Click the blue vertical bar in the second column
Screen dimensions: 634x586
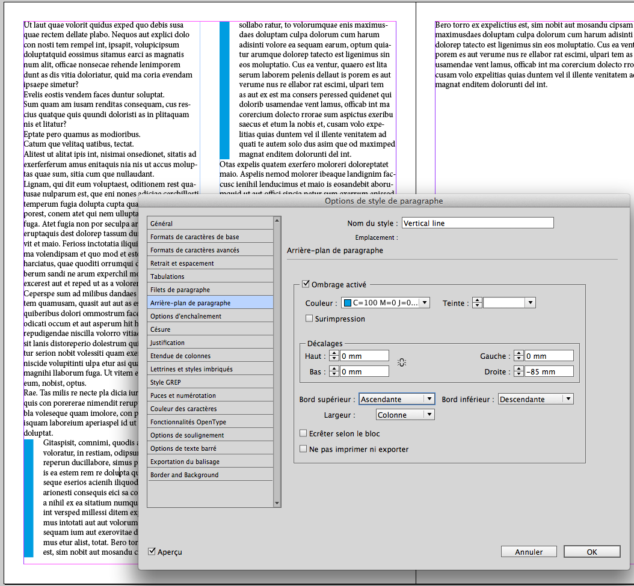(224, 90)
